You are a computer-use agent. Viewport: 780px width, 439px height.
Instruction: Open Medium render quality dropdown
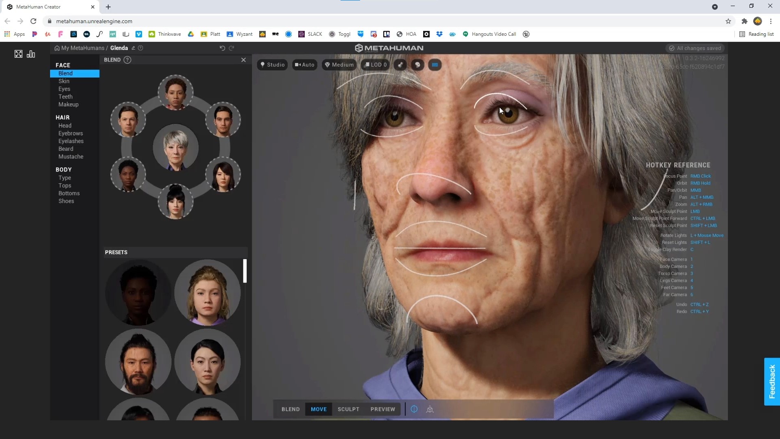tap(339, 65)
